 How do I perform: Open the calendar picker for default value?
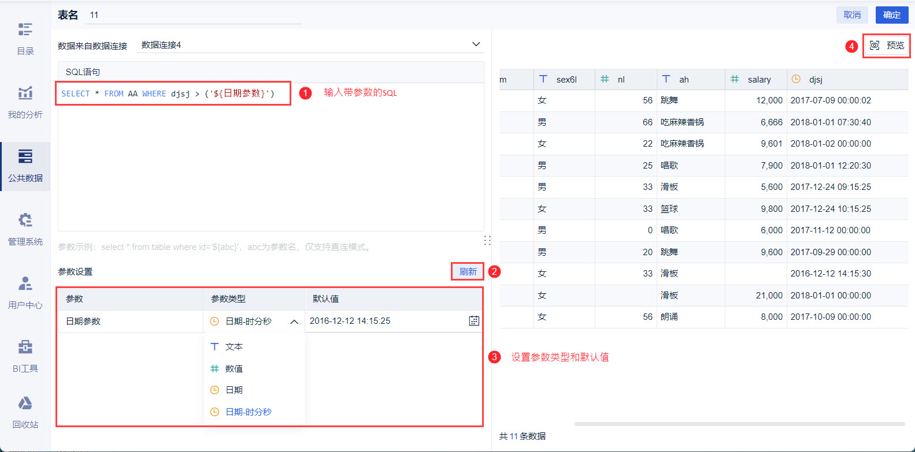[474, 321]
